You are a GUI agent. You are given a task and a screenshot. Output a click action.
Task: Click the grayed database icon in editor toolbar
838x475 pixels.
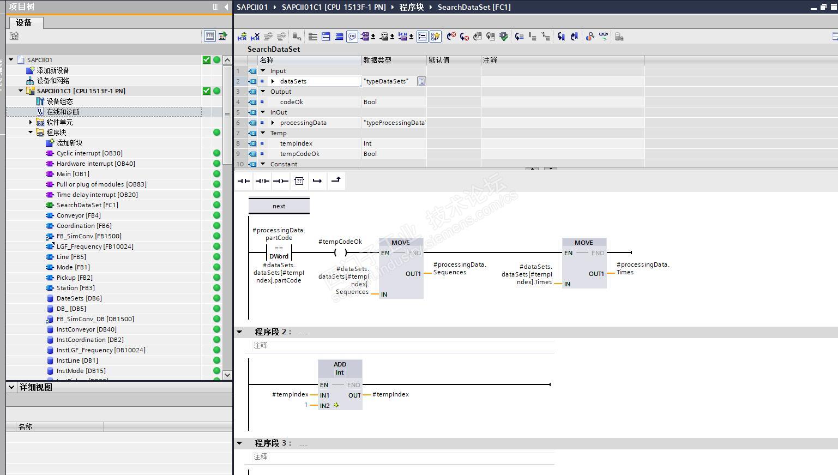[619, 37]
